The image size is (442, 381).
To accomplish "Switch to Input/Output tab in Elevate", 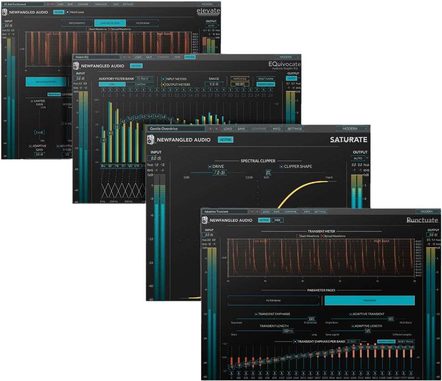I will tap(77, 23).
